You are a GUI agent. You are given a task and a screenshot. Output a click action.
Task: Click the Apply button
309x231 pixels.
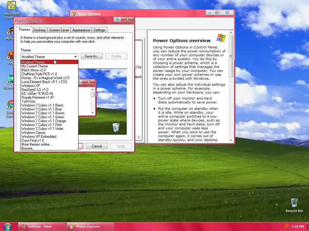point(121,146)
